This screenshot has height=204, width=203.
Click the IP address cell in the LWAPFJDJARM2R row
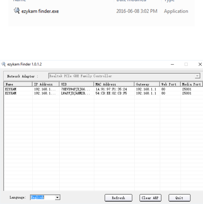click(x=45, y=93)
